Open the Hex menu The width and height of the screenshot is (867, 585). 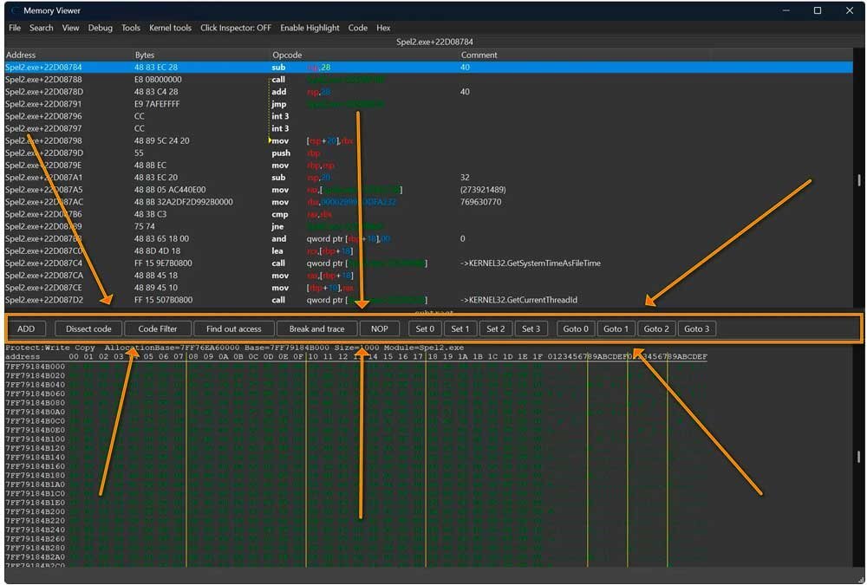point(383,28)
